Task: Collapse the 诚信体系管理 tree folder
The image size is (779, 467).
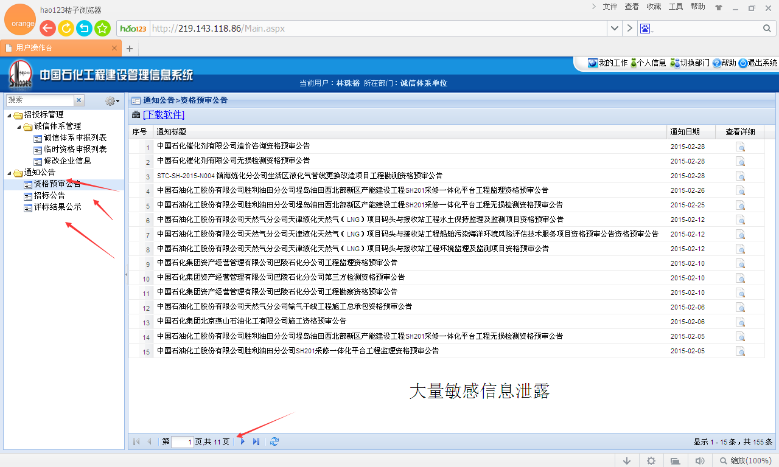Action: point(18,126)
